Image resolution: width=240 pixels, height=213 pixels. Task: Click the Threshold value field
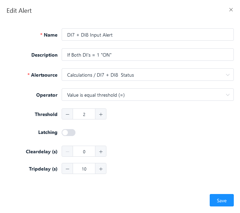[x=84, y=114]
